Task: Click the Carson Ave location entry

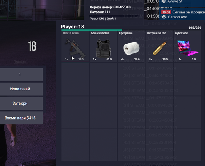Action: 178,17
